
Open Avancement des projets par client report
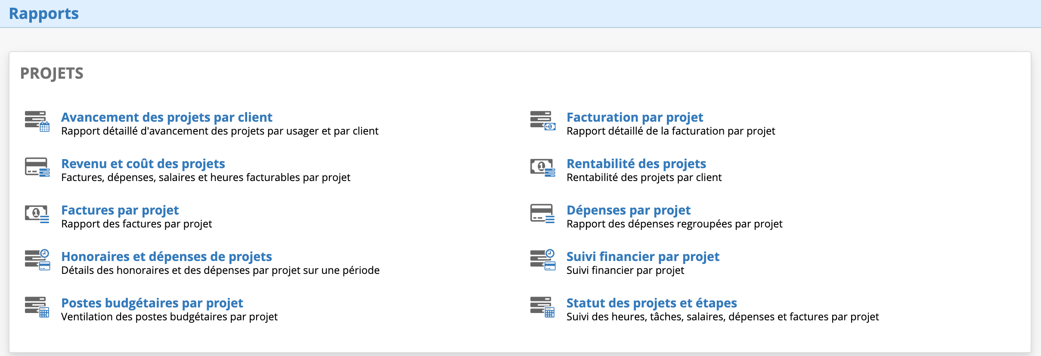coord(167,117)
